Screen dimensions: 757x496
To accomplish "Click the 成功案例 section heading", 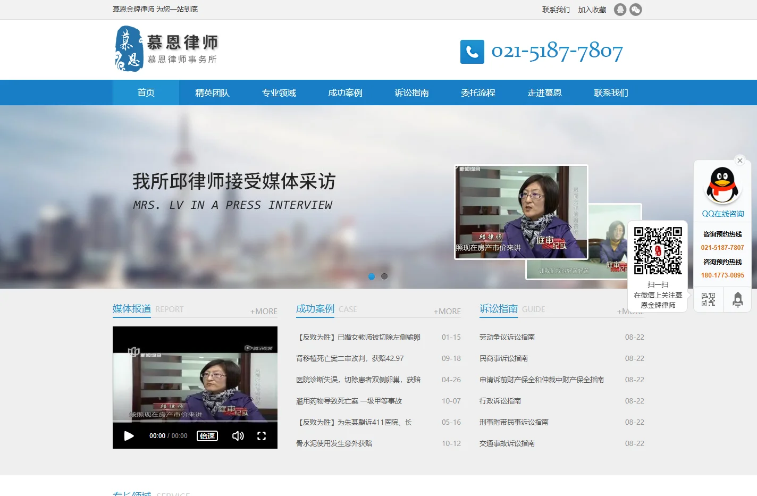I will 315,309.
